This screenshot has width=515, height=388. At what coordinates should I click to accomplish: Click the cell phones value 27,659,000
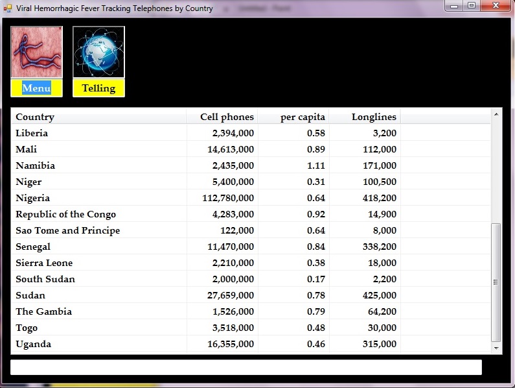(231, 295)
